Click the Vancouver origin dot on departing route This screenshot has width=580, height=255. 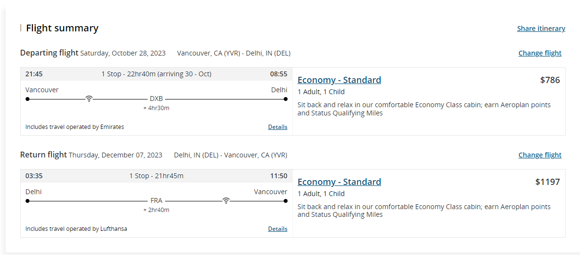(28, 99)
